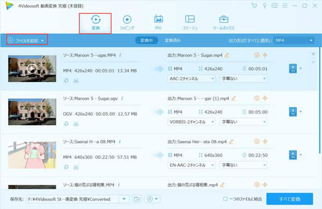The image size is (322, 209).
Task: Rename output Saenai Her ata 08.mp4
Action: point(231,141)
